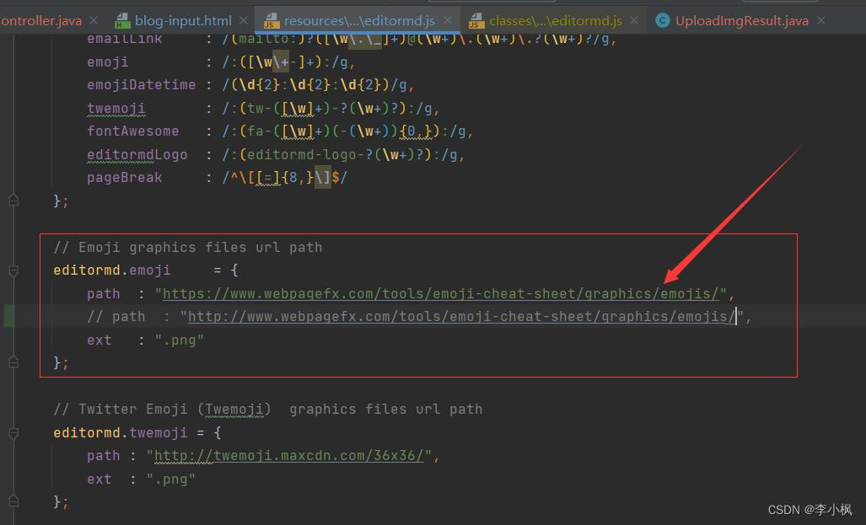Click the ".png" value in the twemoji block

(x=171, y=479)
